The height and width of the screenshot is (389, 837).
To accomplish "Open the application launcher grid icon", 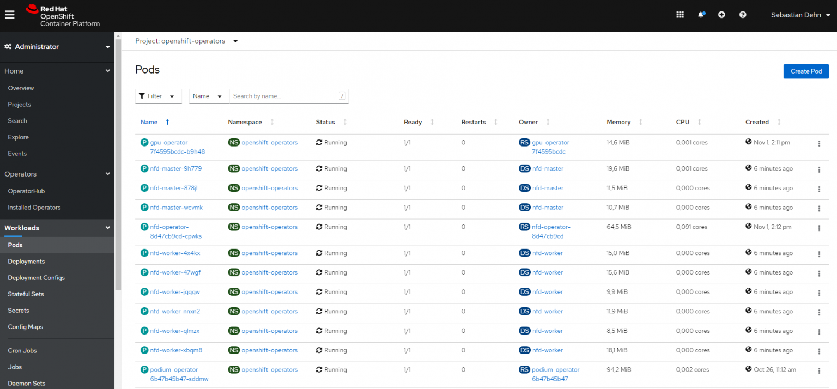I will pos(680,14).
